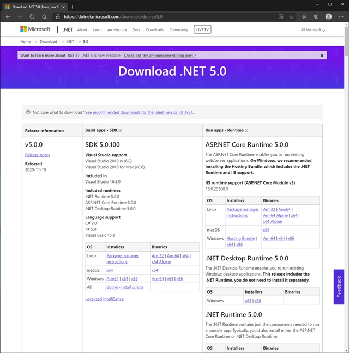Go to Home in the breadcrumb

26,41
